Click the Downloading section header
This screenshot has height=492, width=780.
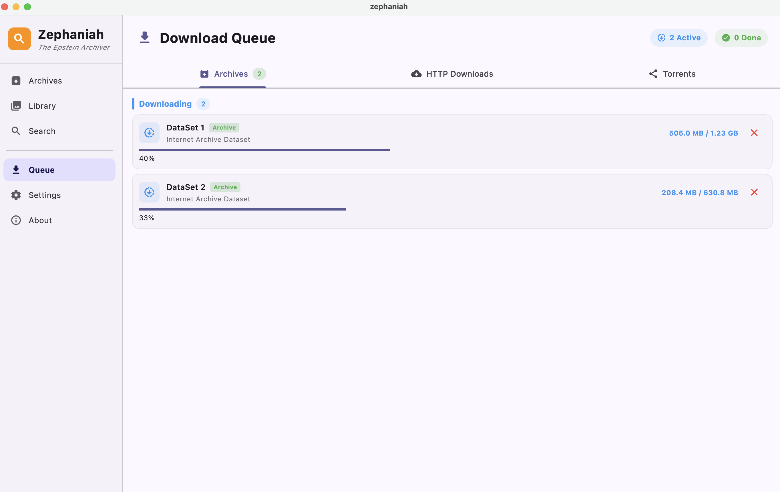165,104
